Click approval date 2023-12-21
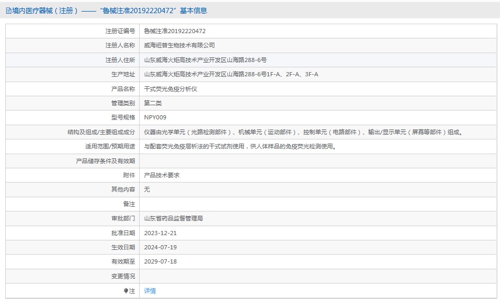The image size is (500, 303). (160, 233)
